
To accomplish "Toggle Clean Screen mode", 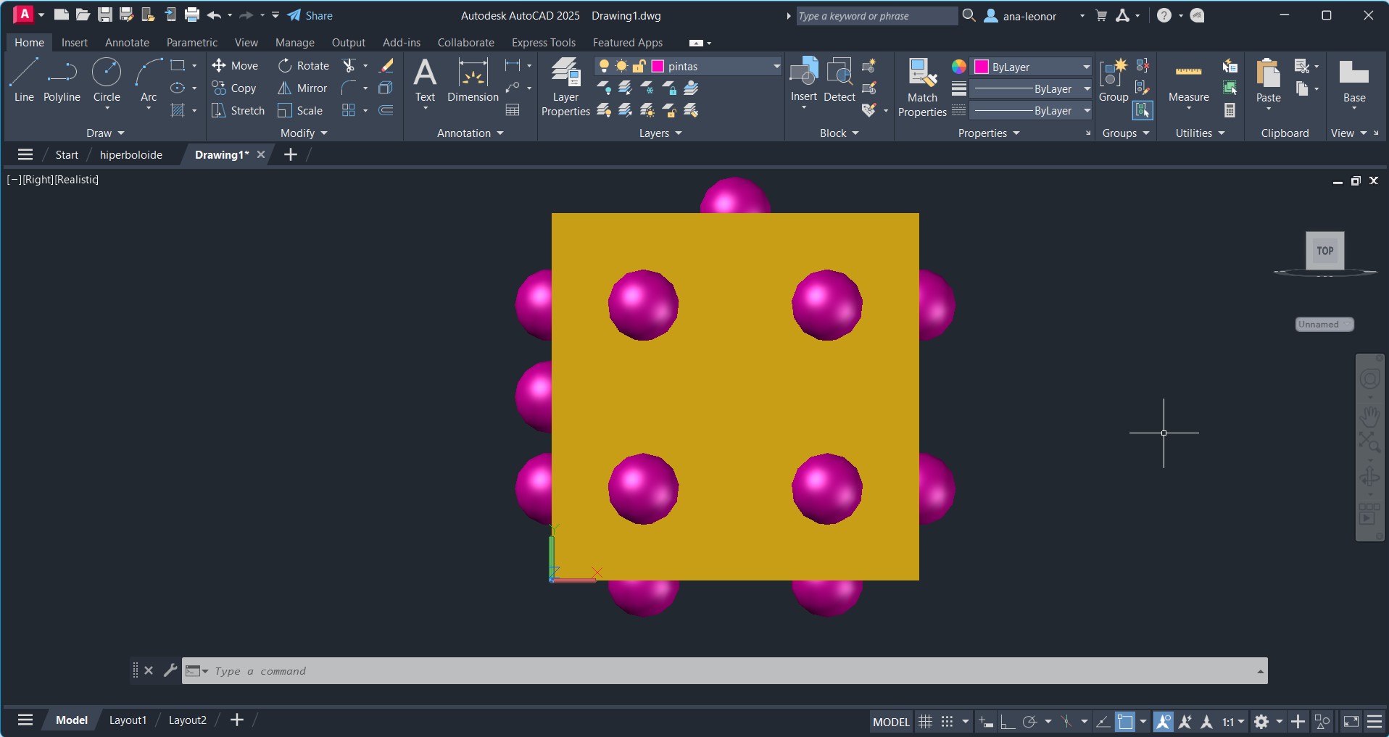I will click(1351, 722).
